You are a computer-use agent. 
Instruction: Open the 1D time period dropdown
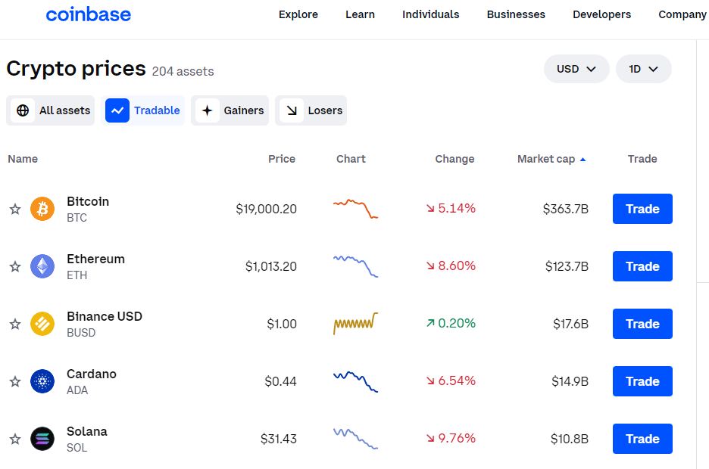[643, 69]
